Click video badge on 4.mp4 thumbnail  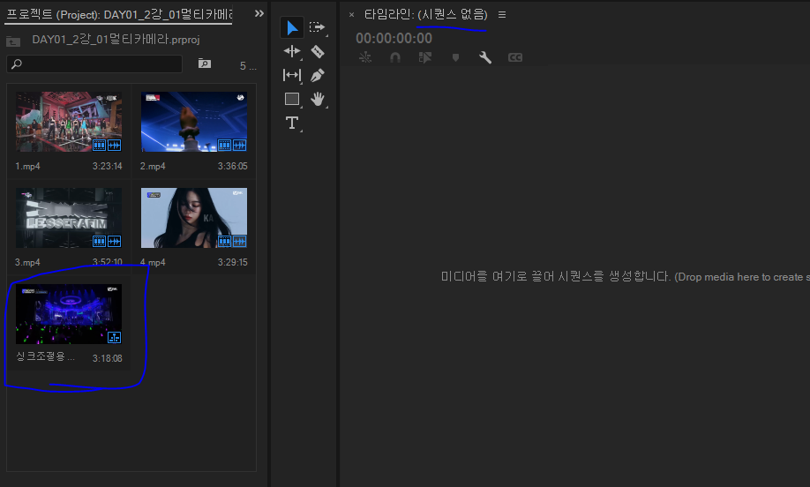coord(224,241)
